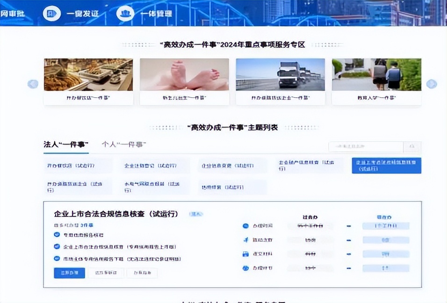Image resolution: width=447 pixels, height=303 pixels.
Task: Toggle first blue checkmark item in list
Action: 57,235
